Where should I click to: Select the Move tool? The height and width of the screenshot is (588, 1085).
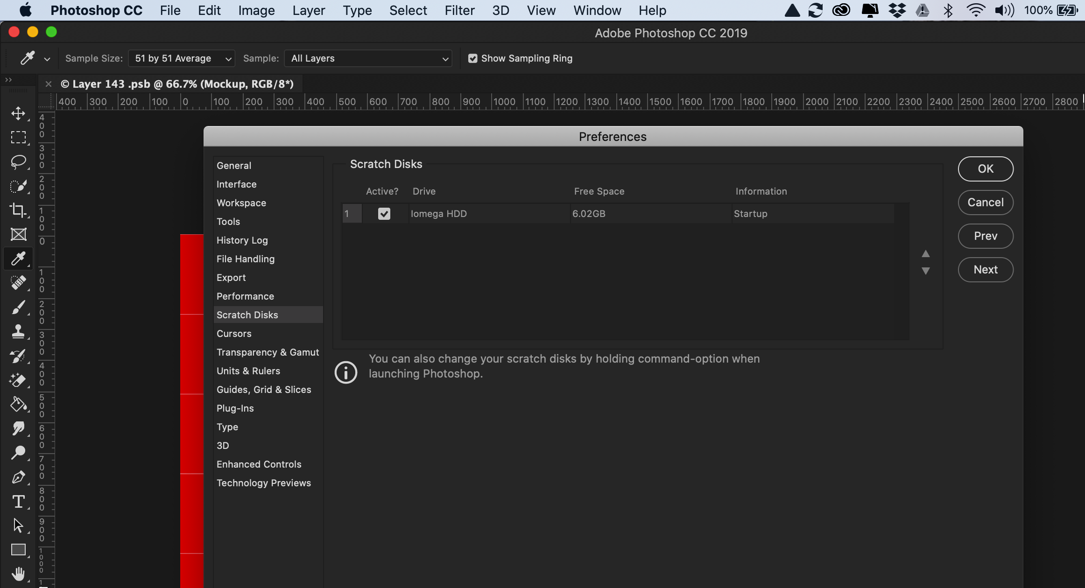pyautogui.click(x=18, y=113)
